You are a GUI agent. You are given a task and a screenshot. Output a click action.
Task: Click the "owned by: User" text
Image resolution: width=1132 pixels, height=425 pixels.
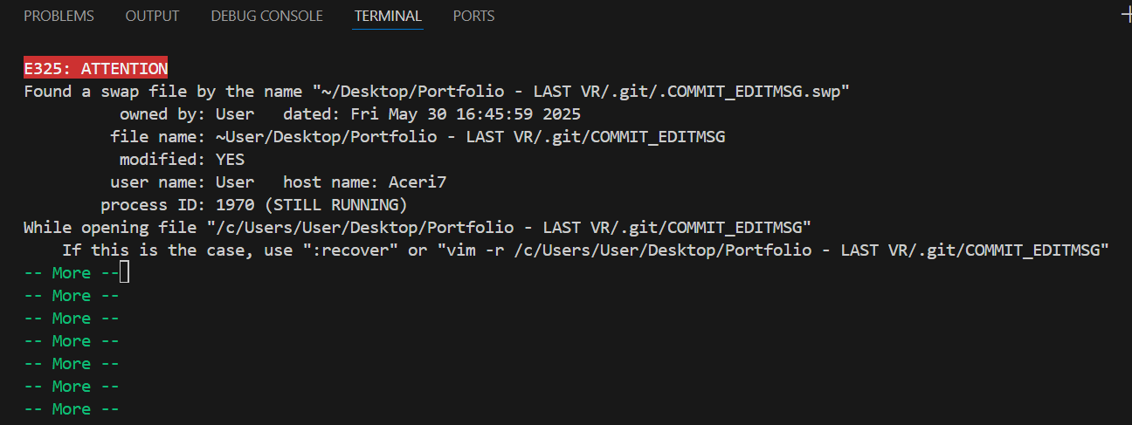pyautogui.click(x=187, y=114)
